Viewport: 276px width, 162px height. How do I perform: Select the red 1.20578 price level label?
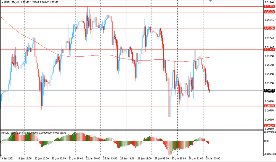pyautogui.click(x=269, y=126)
